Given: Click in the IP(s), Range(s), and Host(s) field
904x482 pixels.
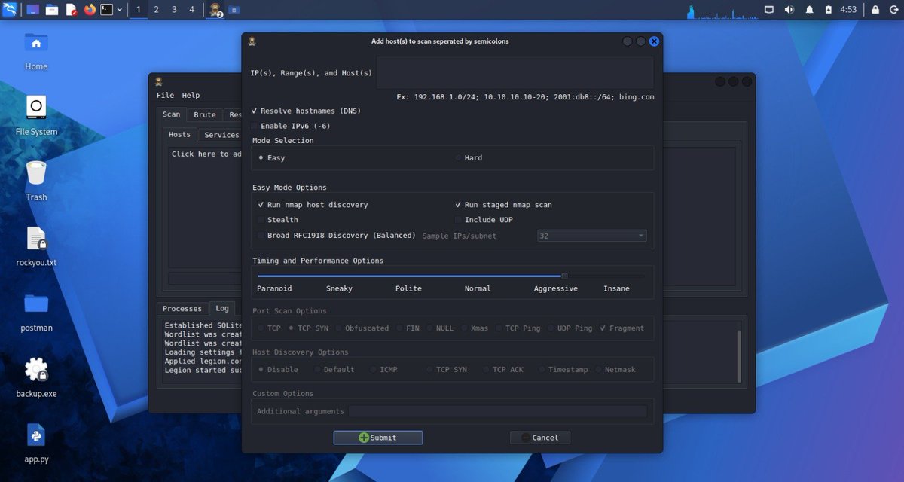Looking at the screenshot, I should pyautogui.click(x=515, y=73).
